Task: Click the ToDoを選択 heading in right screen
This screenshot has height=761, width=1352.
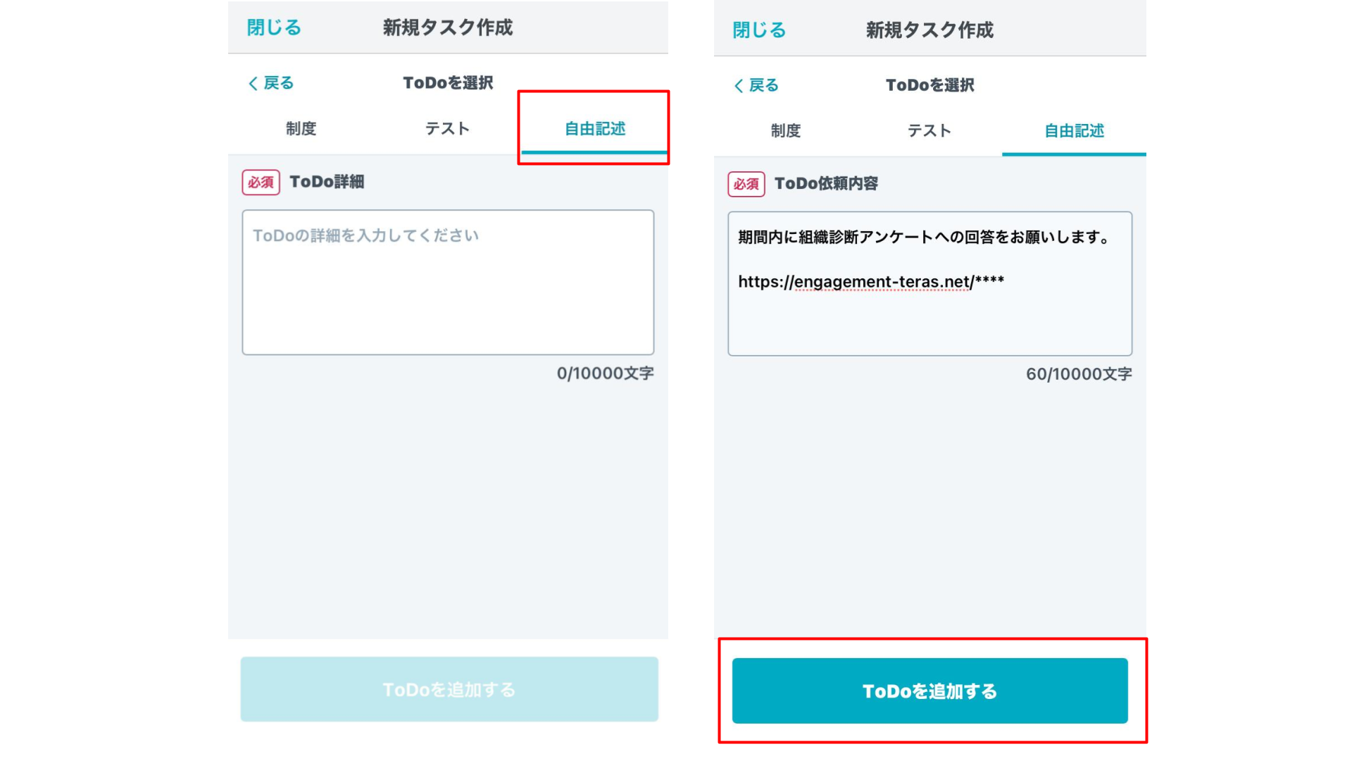Action: tap(930, 85)
